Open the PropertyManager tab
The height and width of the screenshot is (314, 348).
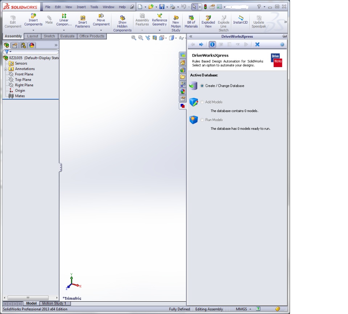(14, 45)
